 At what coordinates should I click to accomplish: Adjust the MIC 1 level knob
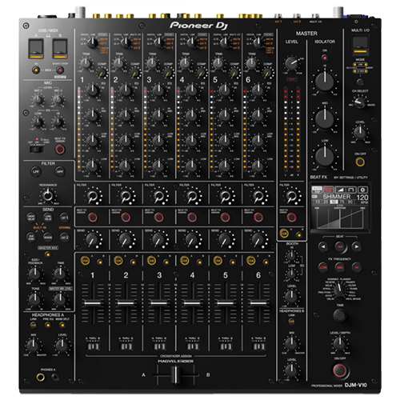[38, 100]
